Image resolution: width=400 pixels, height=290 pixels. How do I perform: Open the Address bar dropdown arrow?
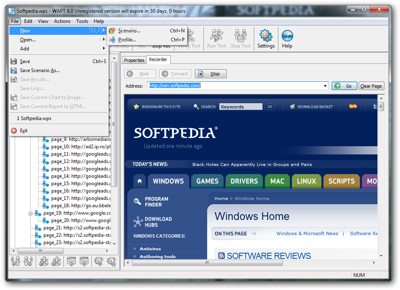coord(325,86)
